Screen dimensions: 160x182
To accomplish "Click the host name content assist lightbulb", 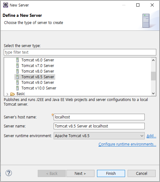I will 52,115.
